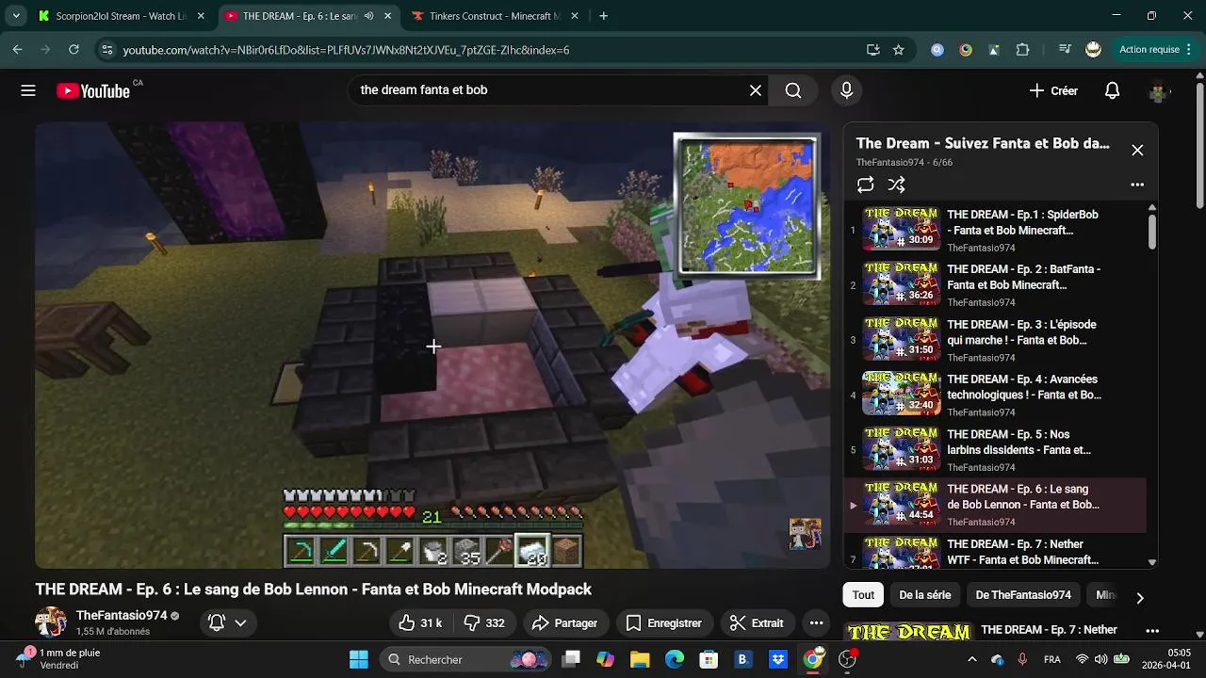Play Ep. 4 Avancées technologiques
Image resolution: width=1206 pixels, height=678 pixels.
[995, 394]
